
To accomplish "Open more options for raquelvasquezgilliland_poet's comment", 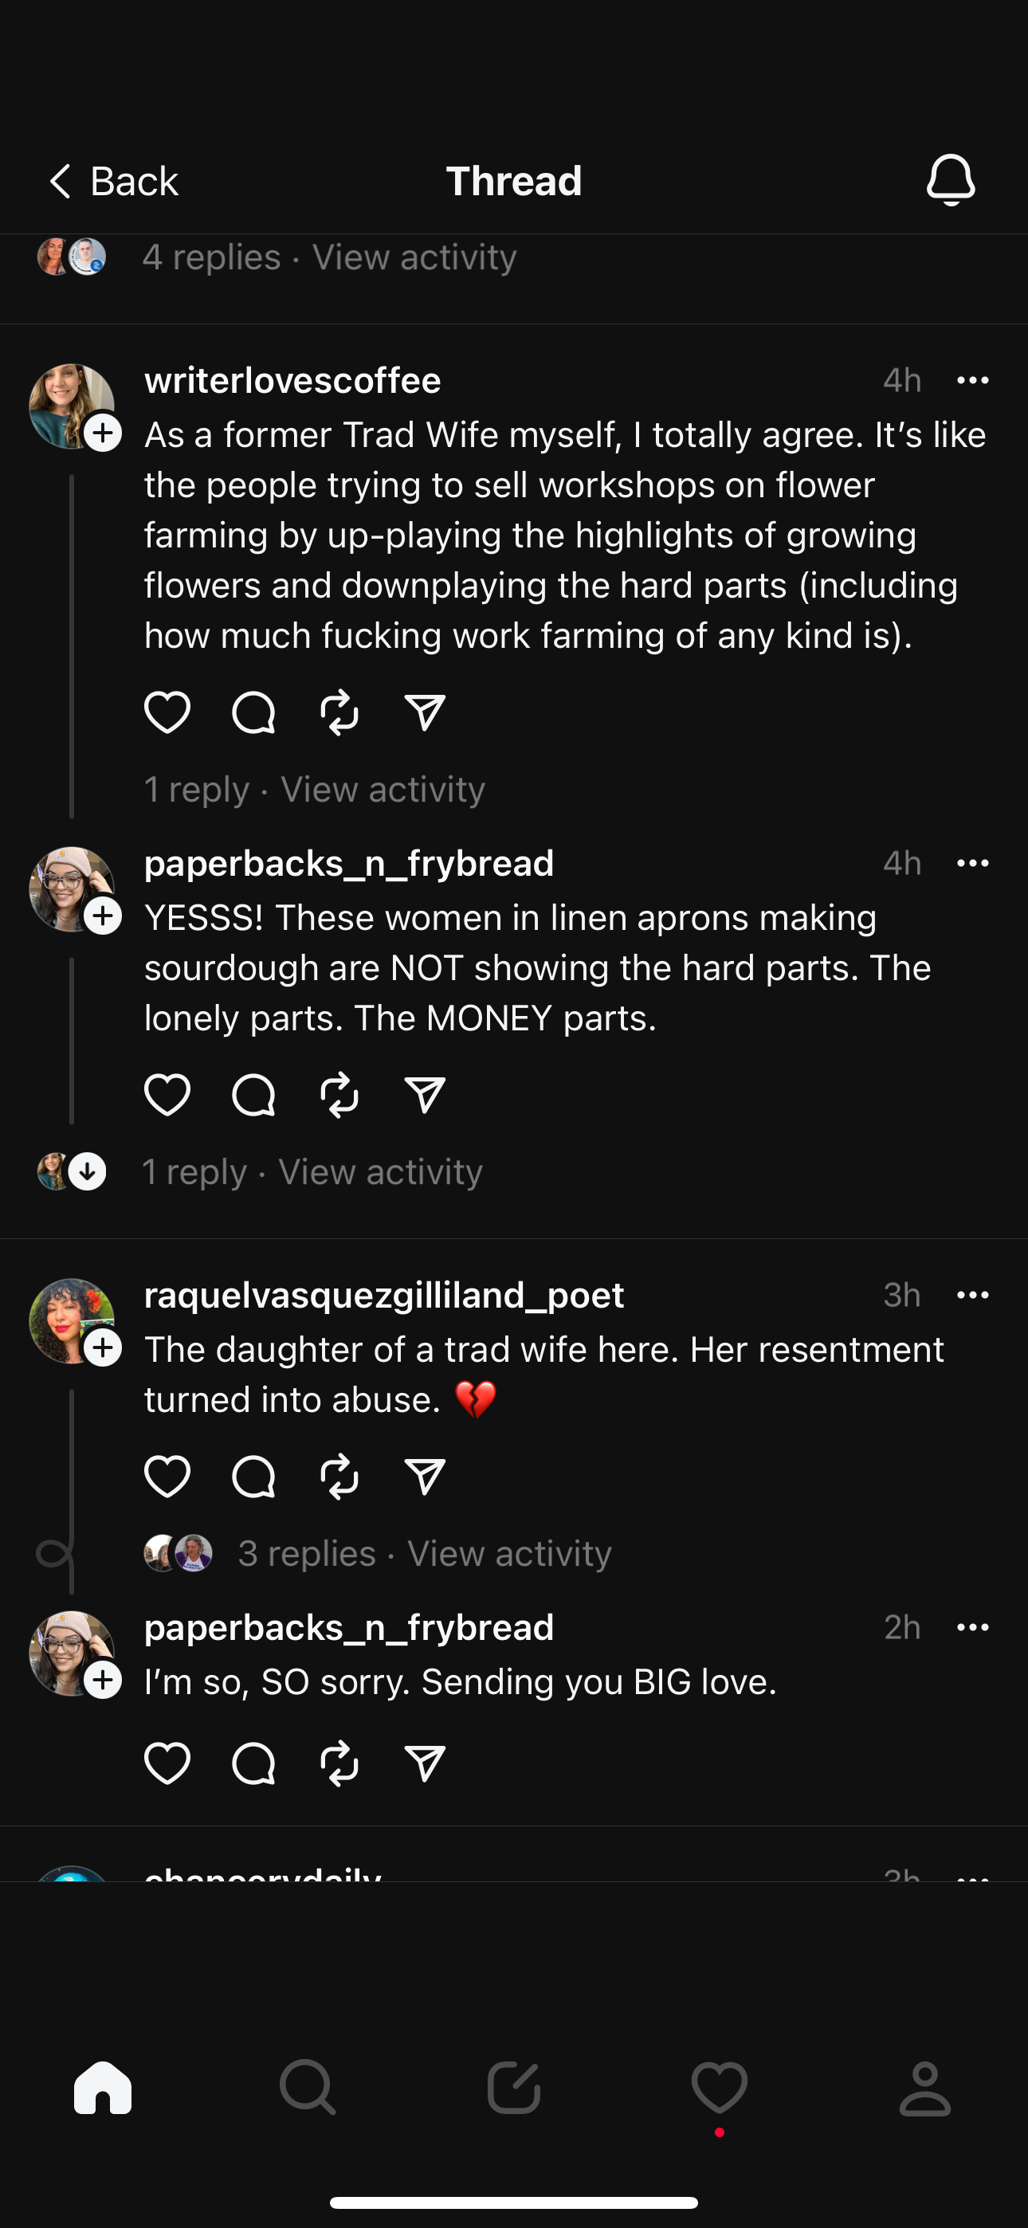I will pyautogui.click(x=973, y=1296).
